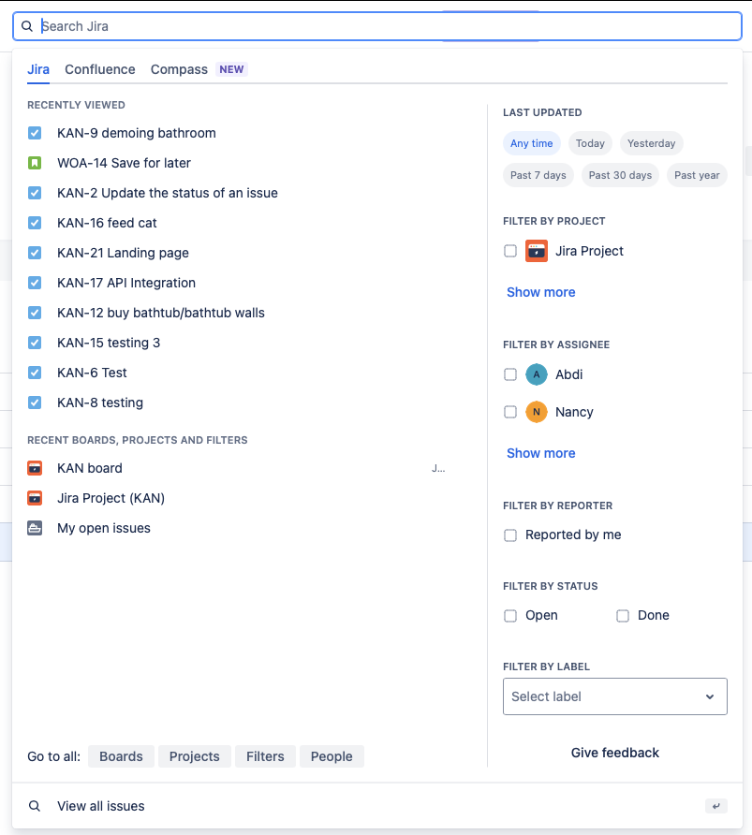Image resolution: width=752 pixels, height=835 pixels.
Task: Click the task icon beside KAN-2 Update status
Action: pos(35,193)
